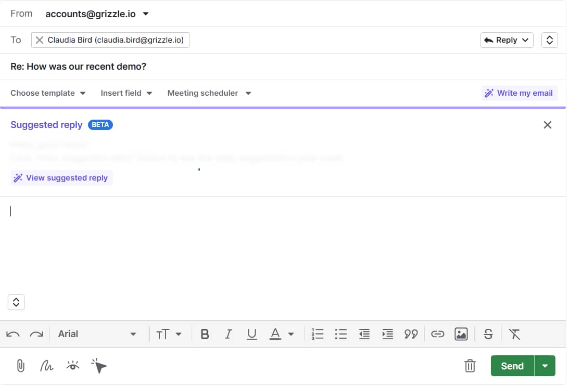Apply strikethrough formatting
This screenshot has height=386, width=570.
pyautogui.click(x=488, y=334)
